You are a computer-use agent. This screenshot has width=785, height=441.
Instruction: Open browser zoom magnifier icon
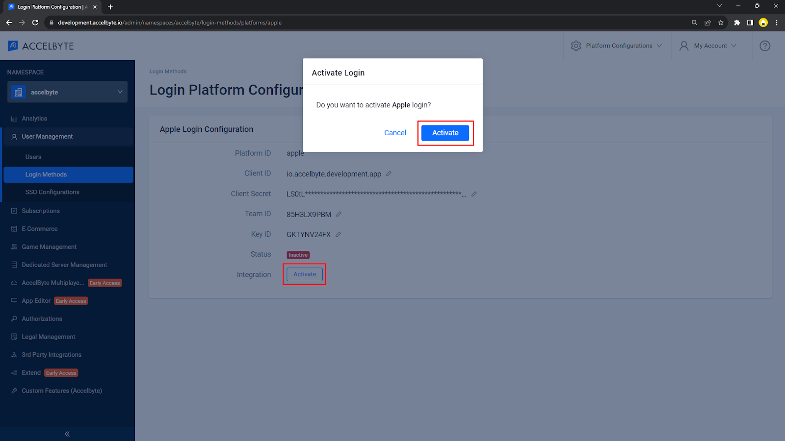[694, 23]
